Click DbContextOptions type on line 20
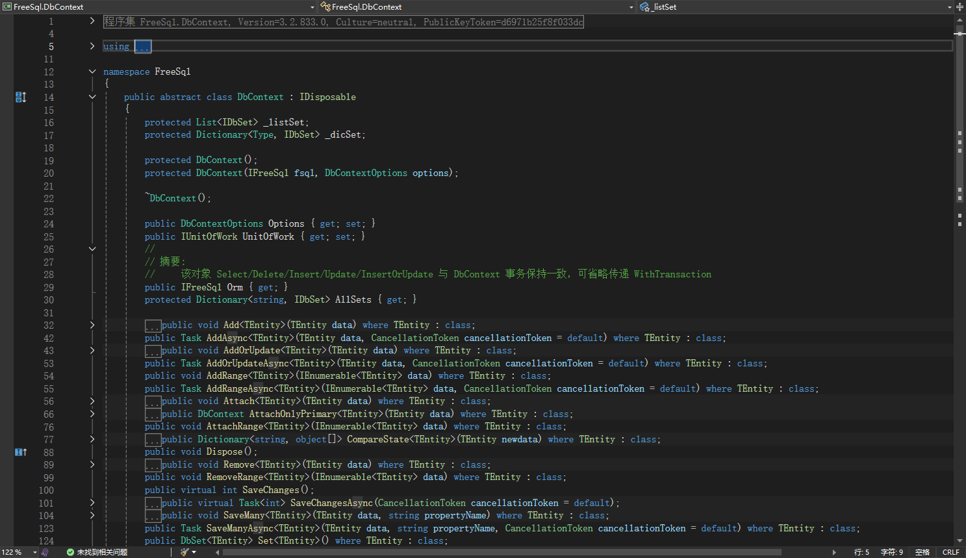 [366, 173]
